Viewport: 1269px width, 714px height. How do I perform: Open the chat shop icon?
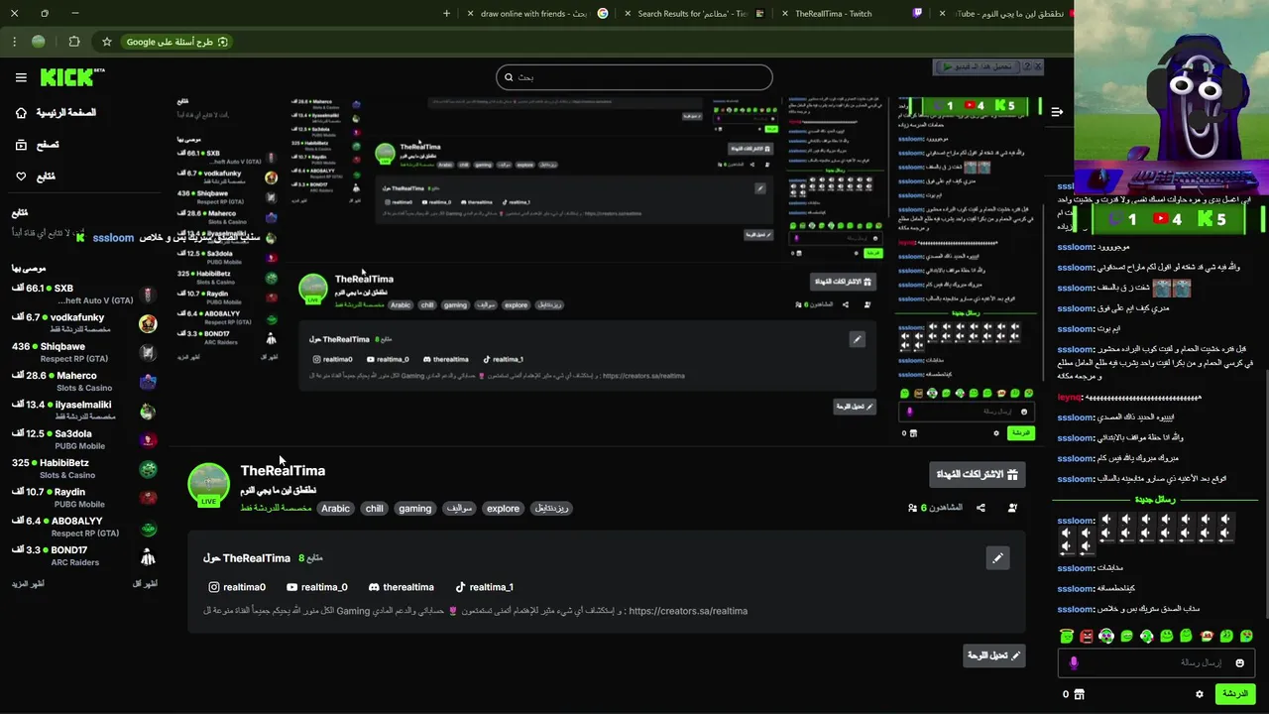pyautogui.click(x=1079, y=694)
